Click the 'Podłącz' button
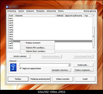This screenshot has height=94, width=103. click(18, 79)
